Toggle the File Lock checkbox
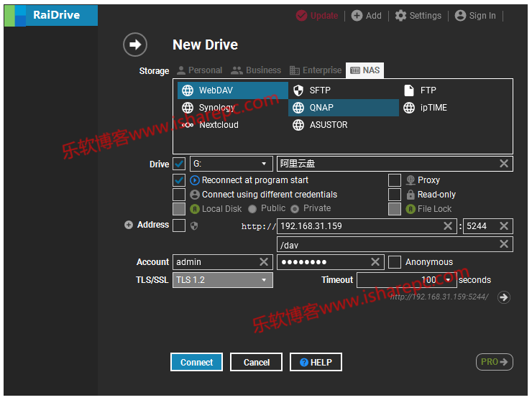Image resolution: width=532 pixels, height=400 pixels. click(395, 209)
